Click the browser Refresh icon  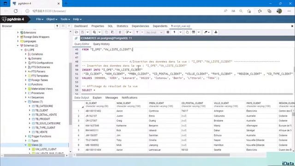(x=16, y=11)
